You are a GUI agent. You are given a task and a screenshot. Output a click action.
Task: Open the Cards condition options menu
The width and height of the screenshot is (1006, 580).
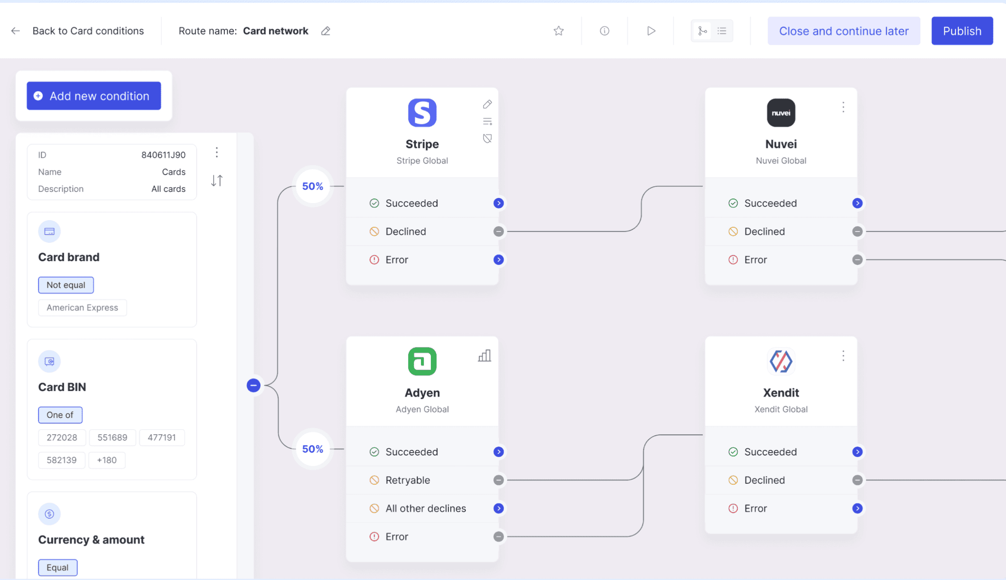[217, 152]
